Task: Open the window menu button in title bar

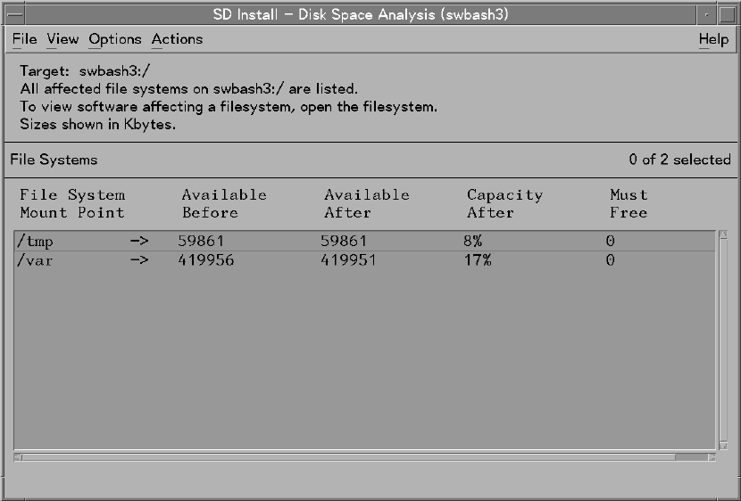Action: (x=12, y=15)
